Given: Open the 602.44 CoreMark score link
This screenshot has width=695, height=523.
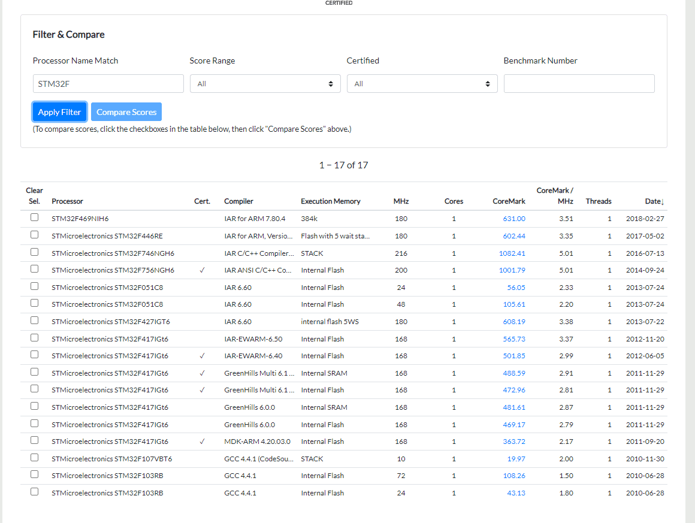Looking at the screenshot, I should 513,236.
